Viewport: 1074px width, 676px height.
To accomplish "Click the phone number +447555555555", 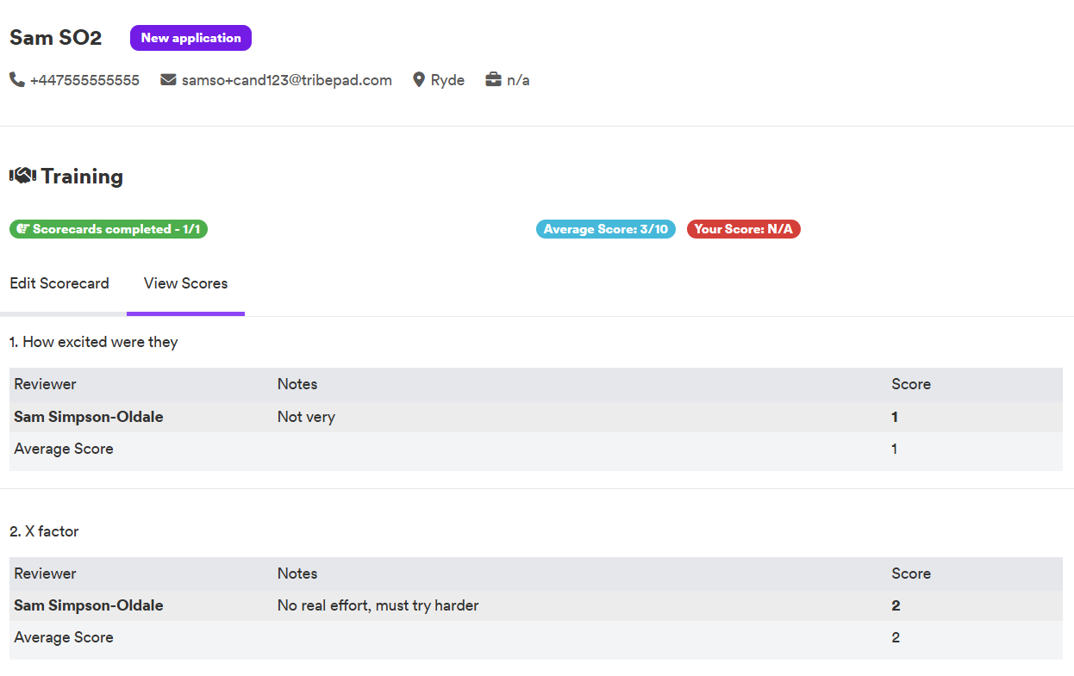I will 84,80.
